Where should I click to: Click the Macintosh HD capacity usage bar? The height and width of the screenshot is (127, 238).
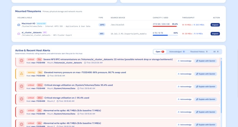(165, 26)
